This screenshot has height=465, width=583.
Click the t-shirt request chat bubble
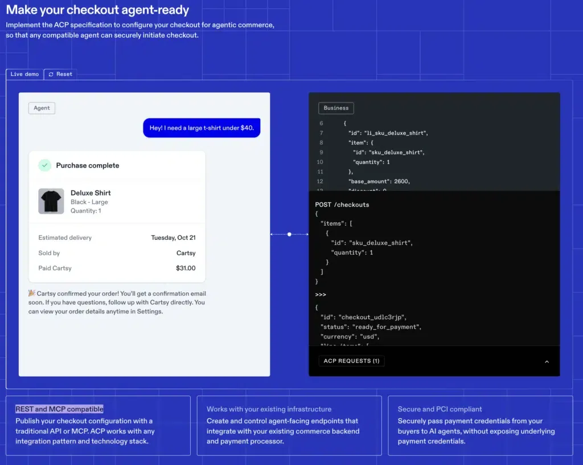pyautogui.click(x=202, y=128)
